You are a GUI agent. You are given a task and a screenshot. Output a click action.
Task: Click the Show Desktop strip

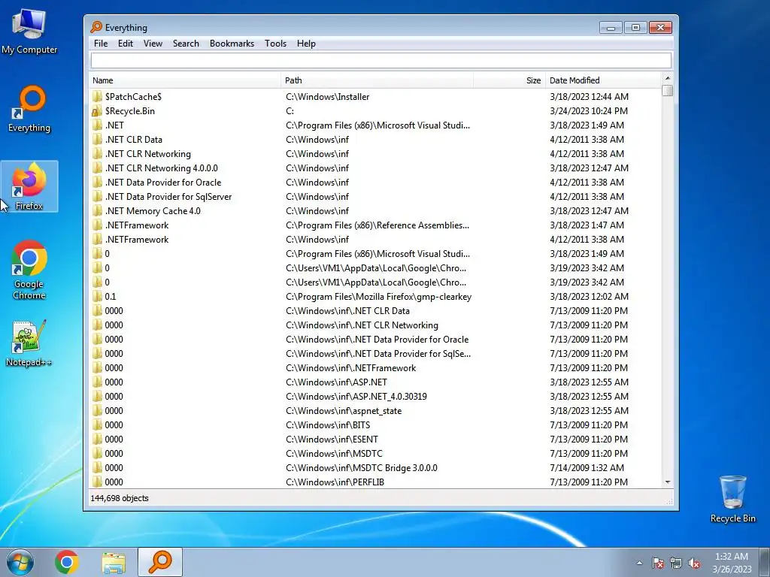point(765,562)
